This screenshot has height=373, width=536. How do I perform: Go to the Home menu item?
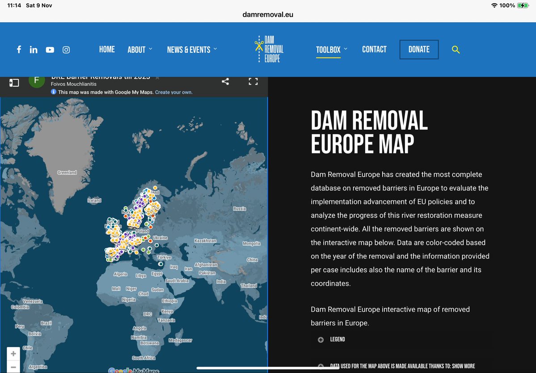click(107, 50)
